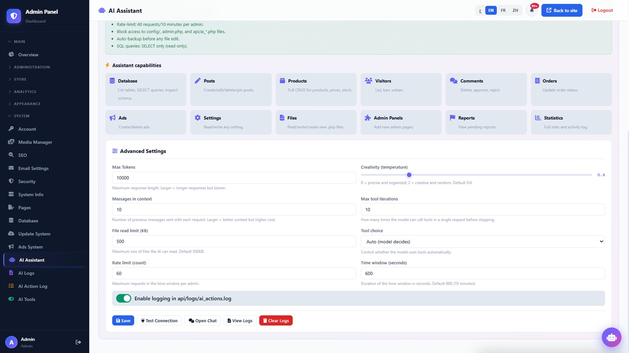Click the AI Tools toggle icon
The width and height of the screenshot is (629, 353).
pyautogui.click(x=11, y=299)
